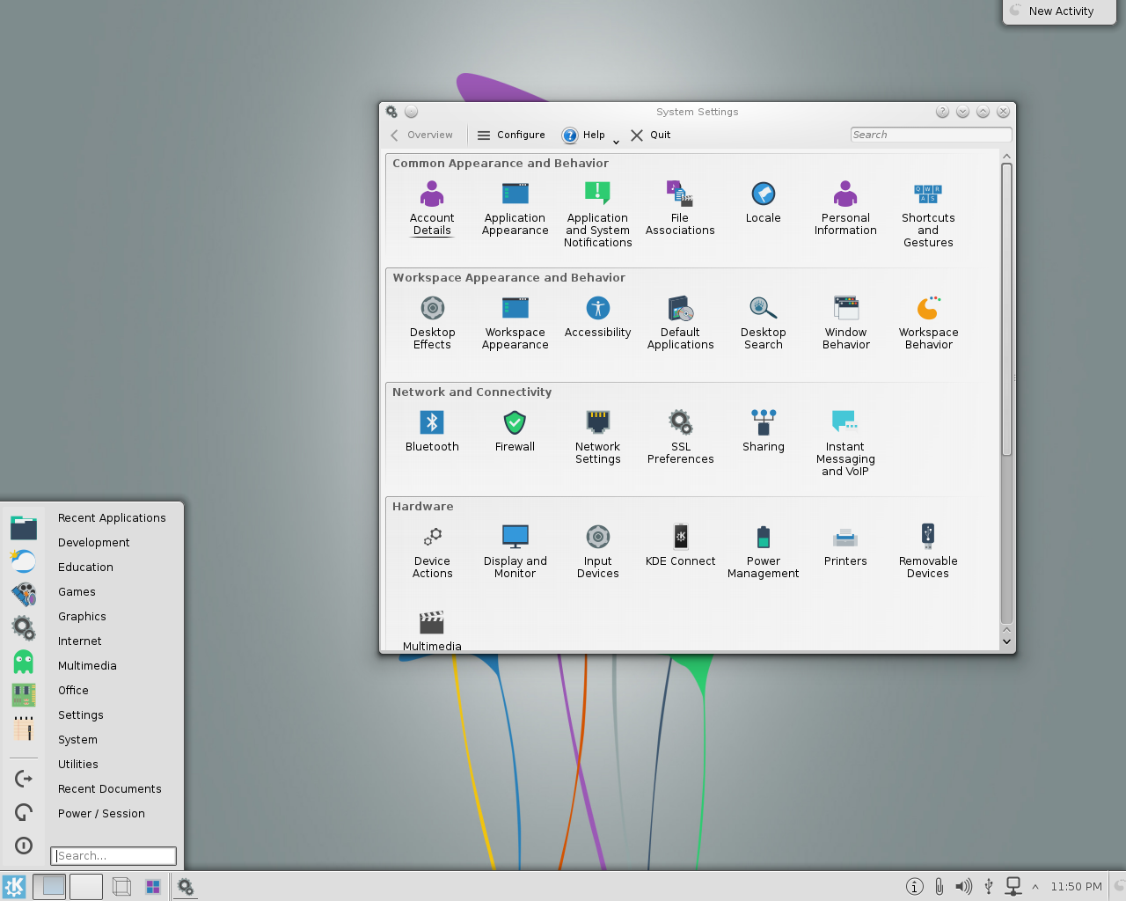Screen dimensions: 1126x901
Task: Open the Sharing settings icon
Action: click(x=763, y=431)
